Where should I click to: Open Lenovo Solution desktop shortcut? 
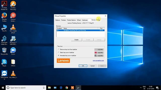pos(13,17)
